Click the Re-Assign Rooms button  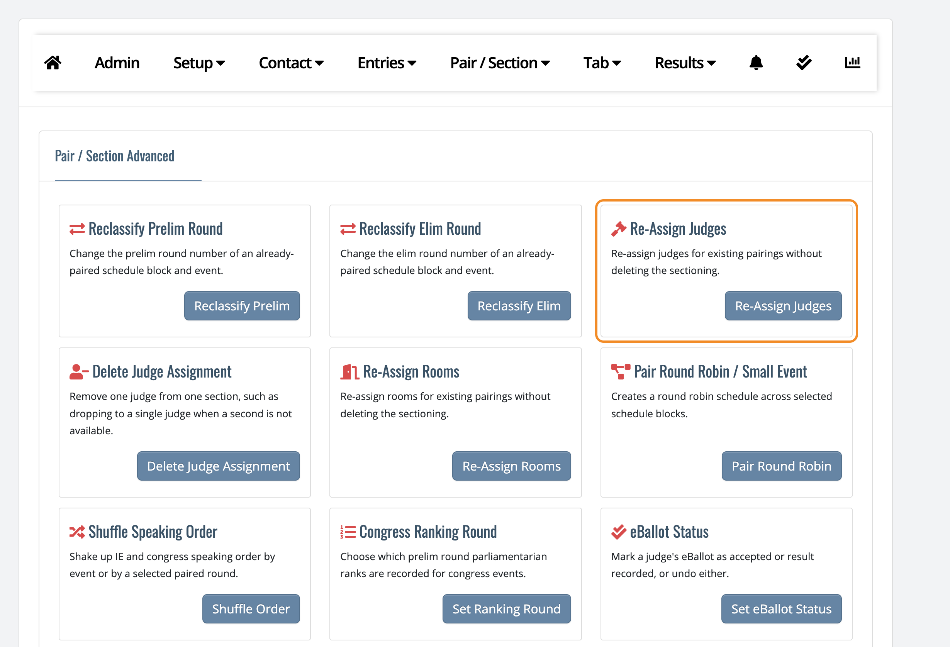[511, 466]
